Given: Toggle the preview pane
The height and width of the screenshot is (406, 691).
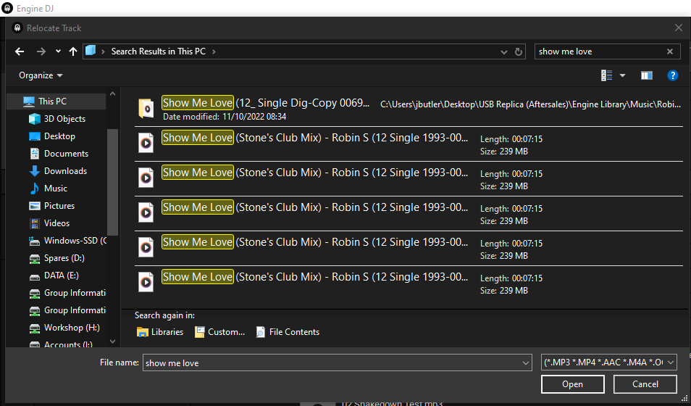Looking at the screenshot, I should coord(647,75).
